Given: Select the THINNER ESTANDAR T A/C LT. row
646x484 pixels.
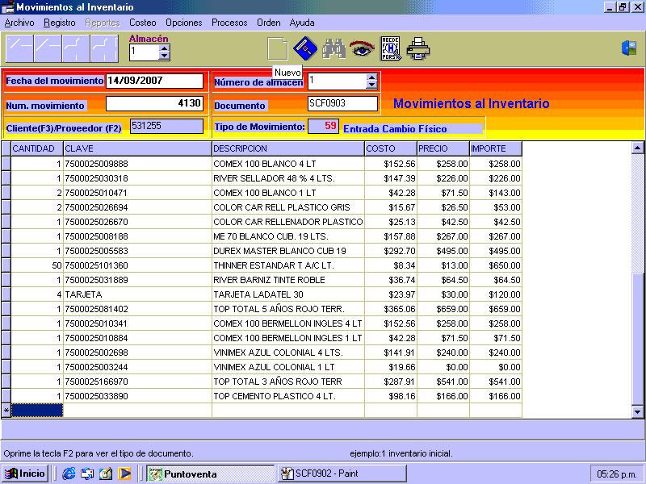Looking at the screenshot, I should 273,265.
